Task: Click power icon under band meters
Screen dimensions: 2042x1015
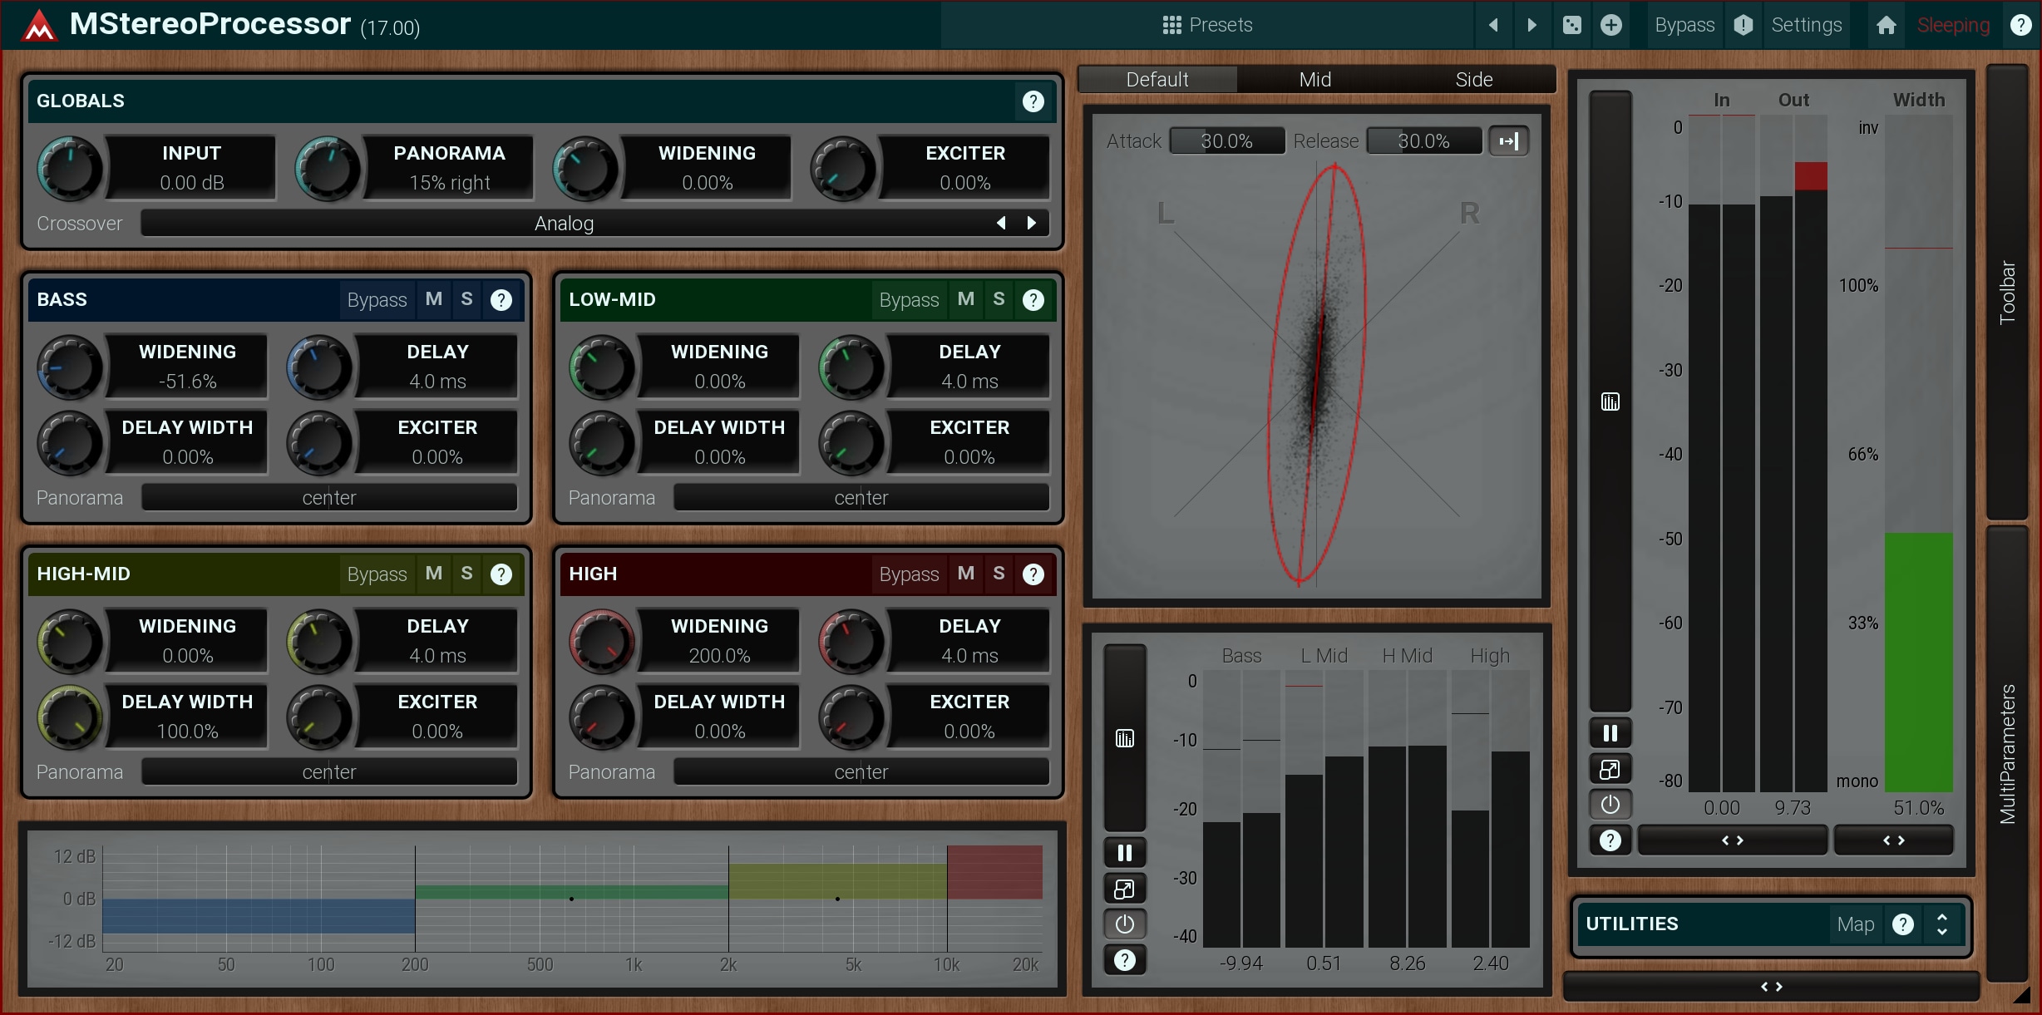Action: click(1124, 924)
